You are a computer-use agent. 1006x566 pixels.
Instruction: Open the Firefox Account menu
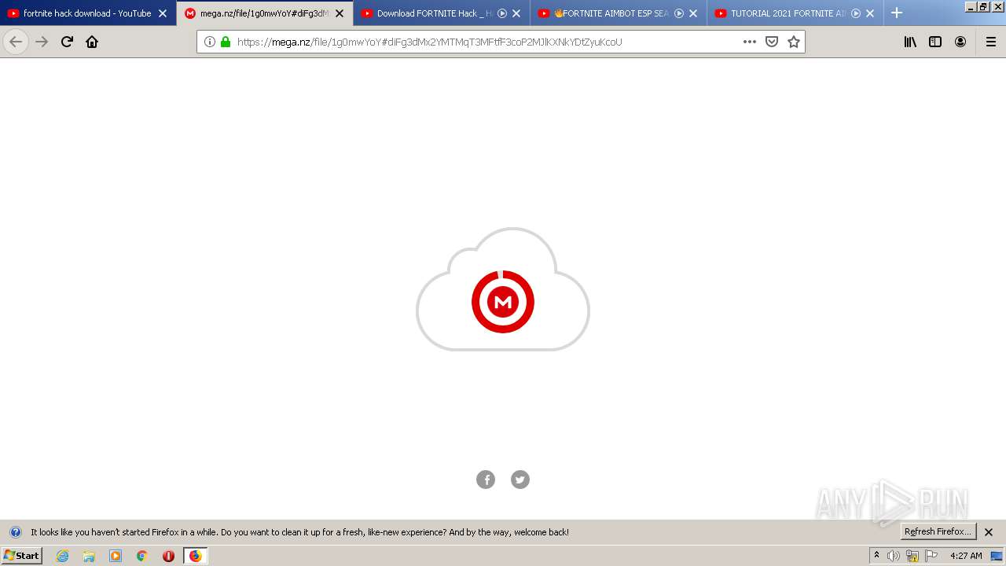[960, 42]
